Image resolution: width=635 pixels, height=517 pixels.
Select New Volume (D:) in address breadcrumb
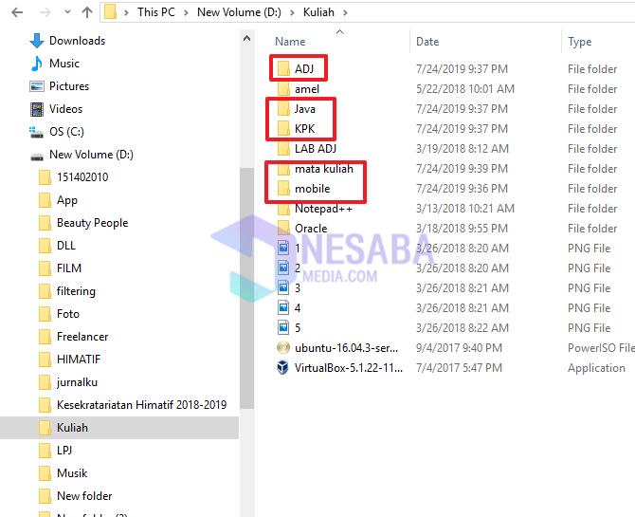(239, 12)
